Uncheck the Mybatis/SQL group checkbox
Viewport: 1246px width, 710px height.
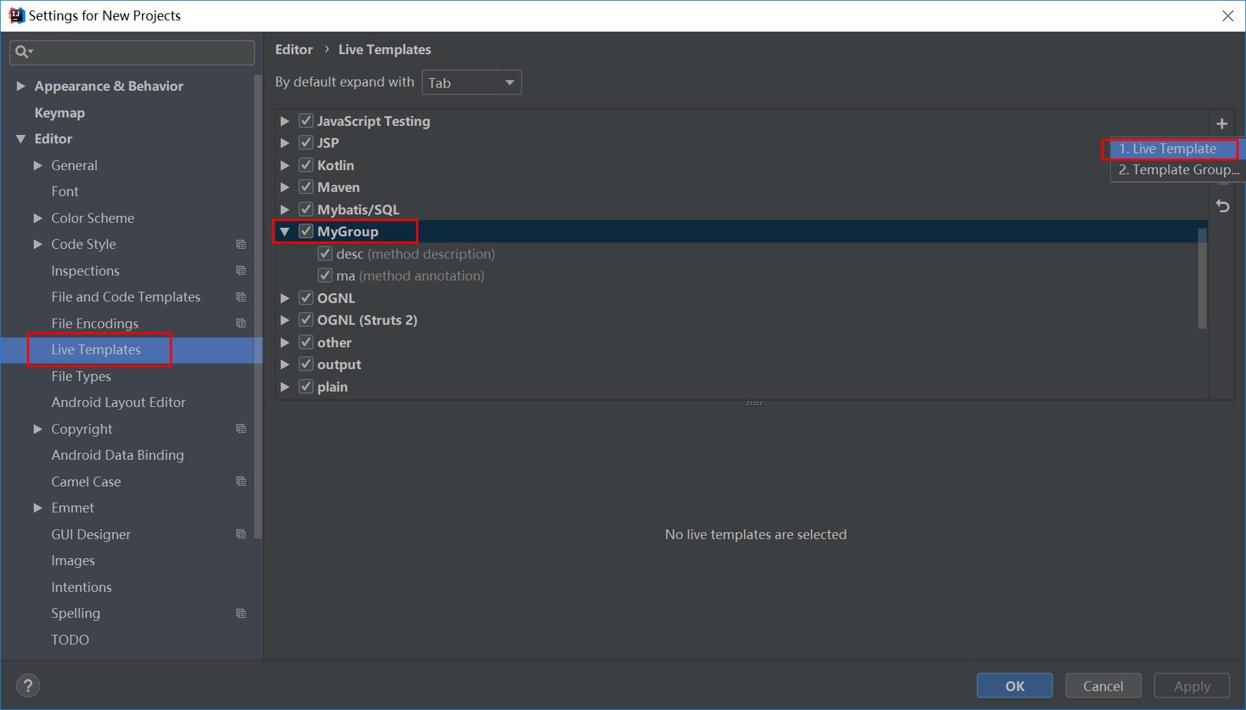click(x=306, y=209)
